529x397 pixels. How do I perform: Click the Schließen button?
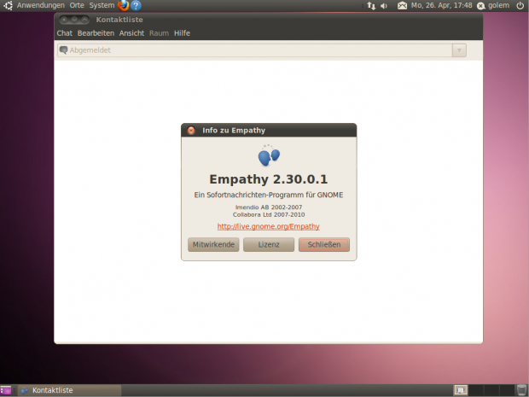pos(324,244)
